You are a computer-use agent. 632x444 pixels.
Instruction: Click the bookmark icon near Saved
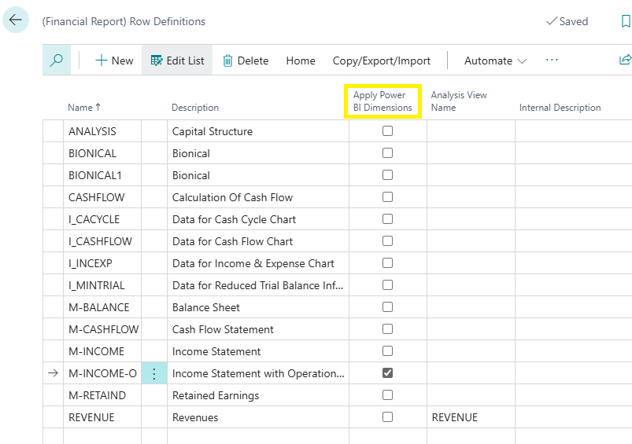tap(626, 22)
